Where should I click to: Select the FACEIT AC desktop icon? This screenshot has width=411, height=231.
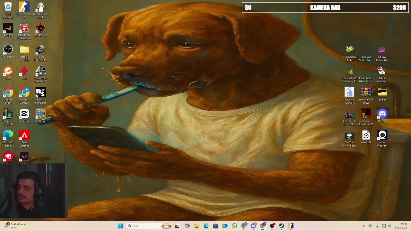click(40, 30)
